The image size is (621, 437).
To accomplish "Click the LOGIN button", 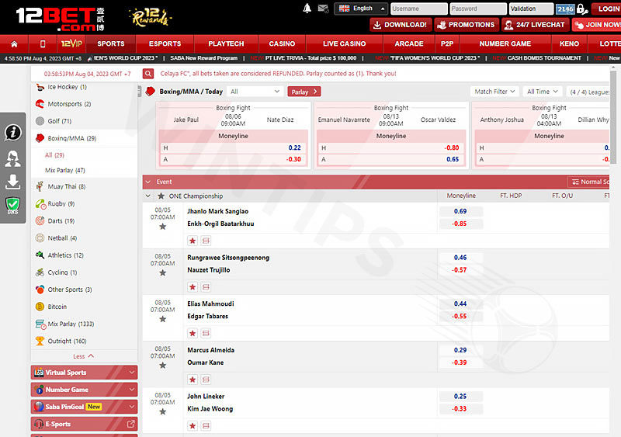I will coord(607,9).
